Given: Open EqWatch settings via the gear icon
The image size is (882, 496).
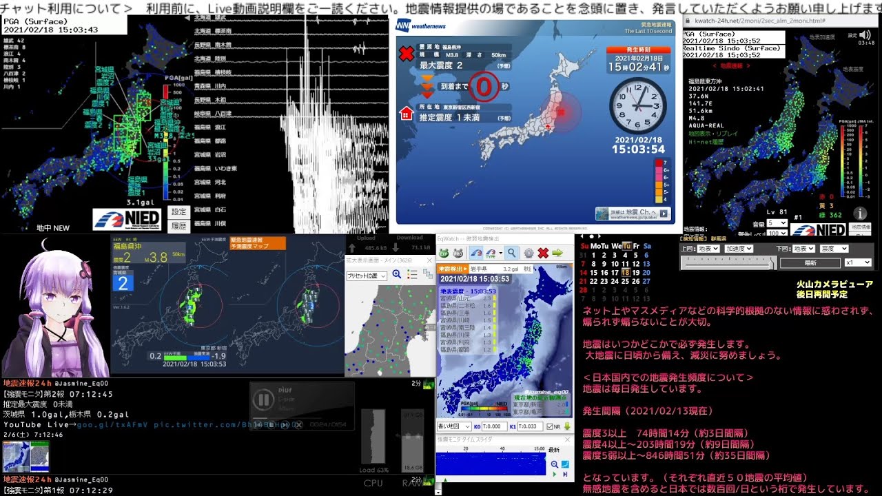Looking at the screenshot, I should pyautogui.click(x=529, y=254).
